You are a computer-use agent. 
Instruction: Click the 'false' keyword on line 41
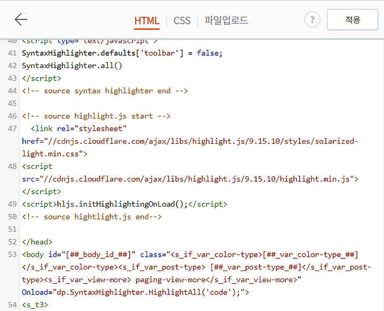tap(207, 53)
